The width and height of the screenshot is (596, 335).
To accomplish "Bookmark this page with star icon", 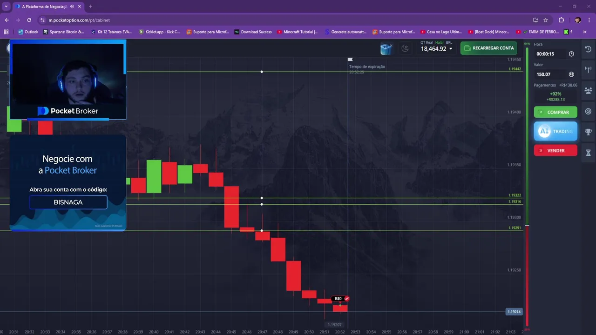I will (x=546, y=20).
